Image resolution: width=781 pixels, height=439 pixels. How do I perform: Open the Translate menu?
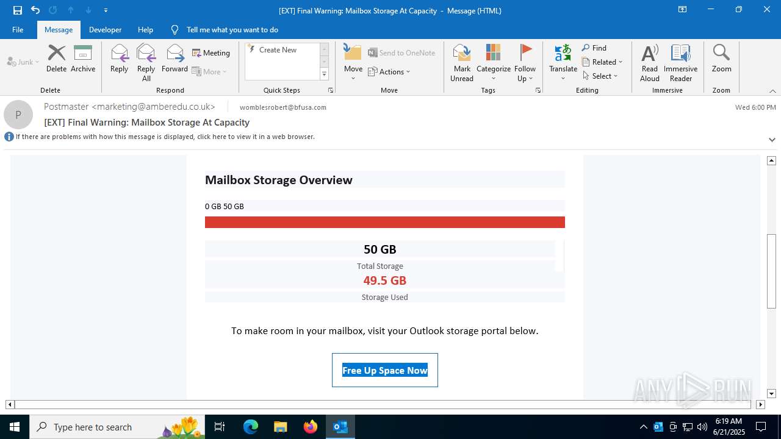click(x=563, y=62)
